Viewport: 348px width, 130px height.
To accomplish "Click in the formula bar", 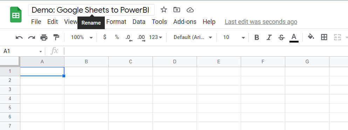I will tap(206, 51).
